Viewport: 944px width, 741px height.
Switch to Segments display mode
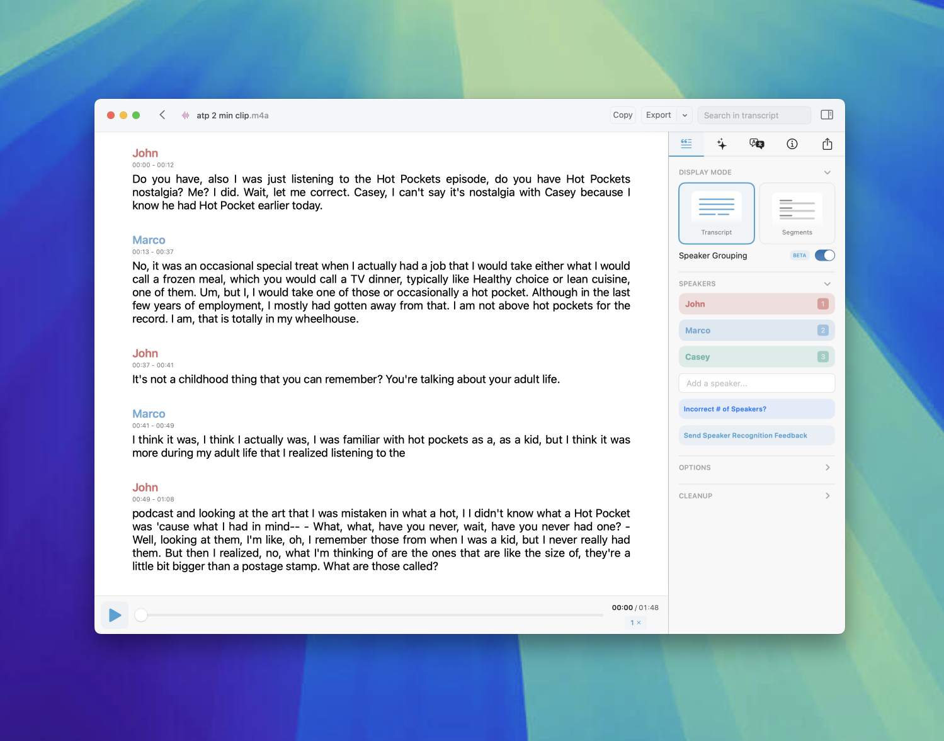[797, 213]
